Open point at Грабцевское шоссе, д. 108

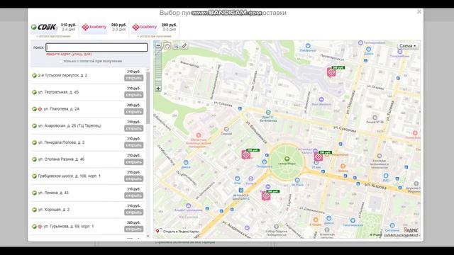point(133,178)
